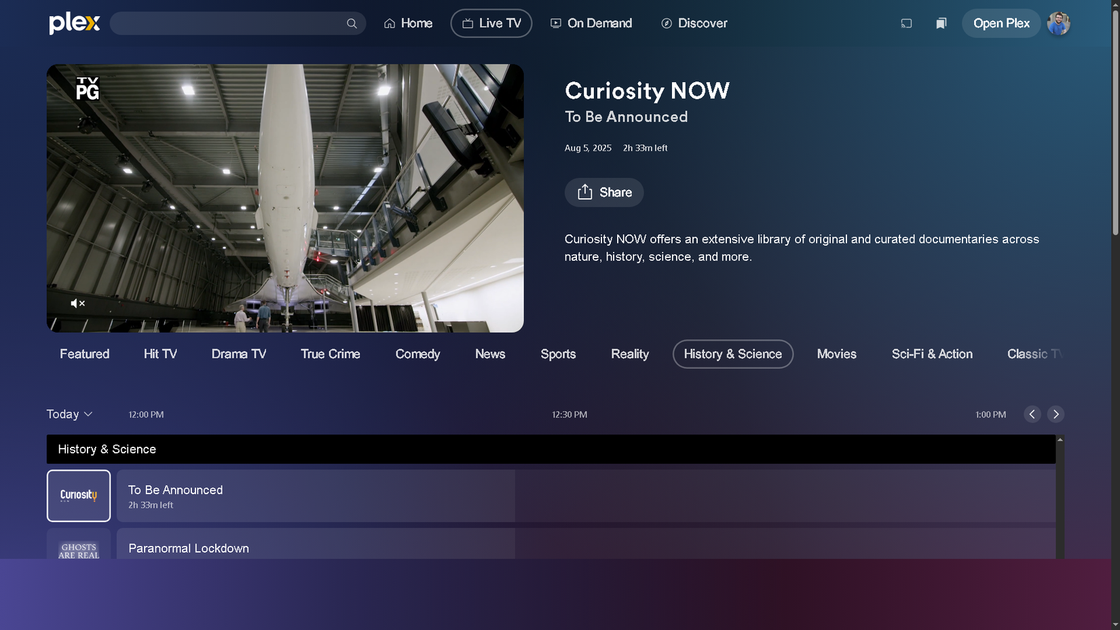Open the Discover section
Image resolution: width=1120 pixels, height=630 pixels.
coord(694,23)
